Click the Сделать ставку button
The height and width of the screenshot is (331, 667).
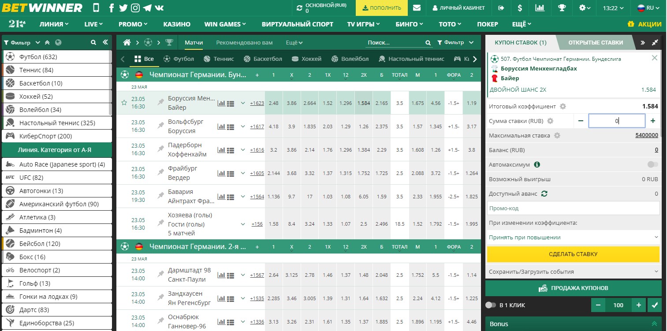coord(573,254)
